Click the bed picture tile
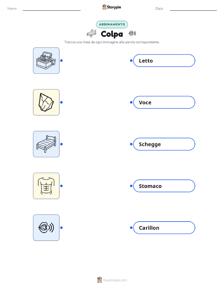The image size is (224, 289). tap(46, 144)
